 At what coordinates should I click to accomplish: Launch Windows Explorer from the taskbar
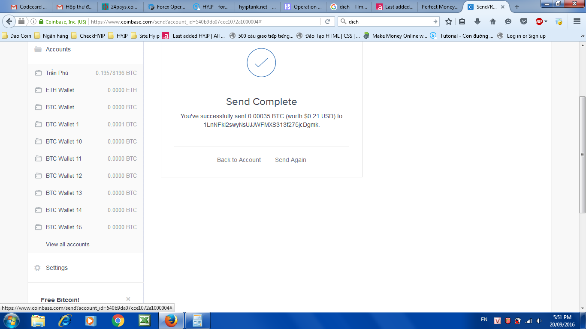38,320
